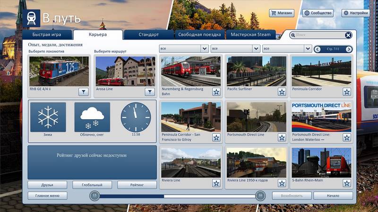Return via Главное меню button

47,196
